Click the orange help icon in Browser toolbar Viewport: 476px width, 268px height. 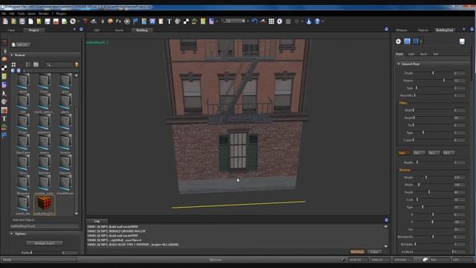(77, 65)
